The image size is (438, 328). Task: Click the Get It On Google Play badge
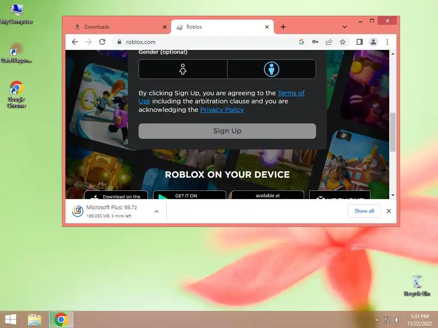(189, 195)
